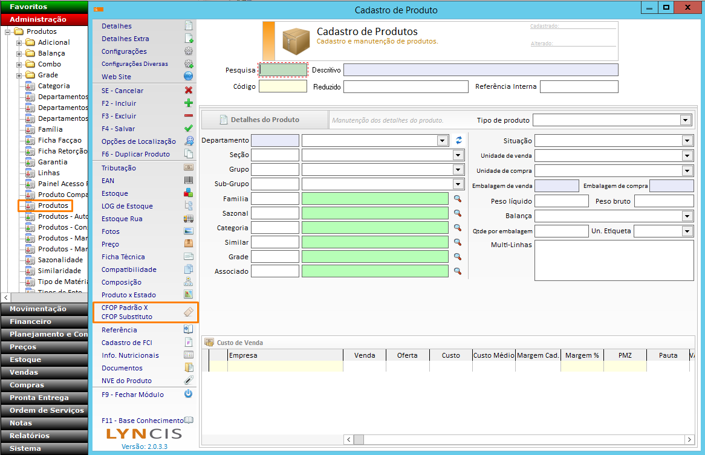
Task: Click the Web Site globe icon
Action: tap(188, 77)
